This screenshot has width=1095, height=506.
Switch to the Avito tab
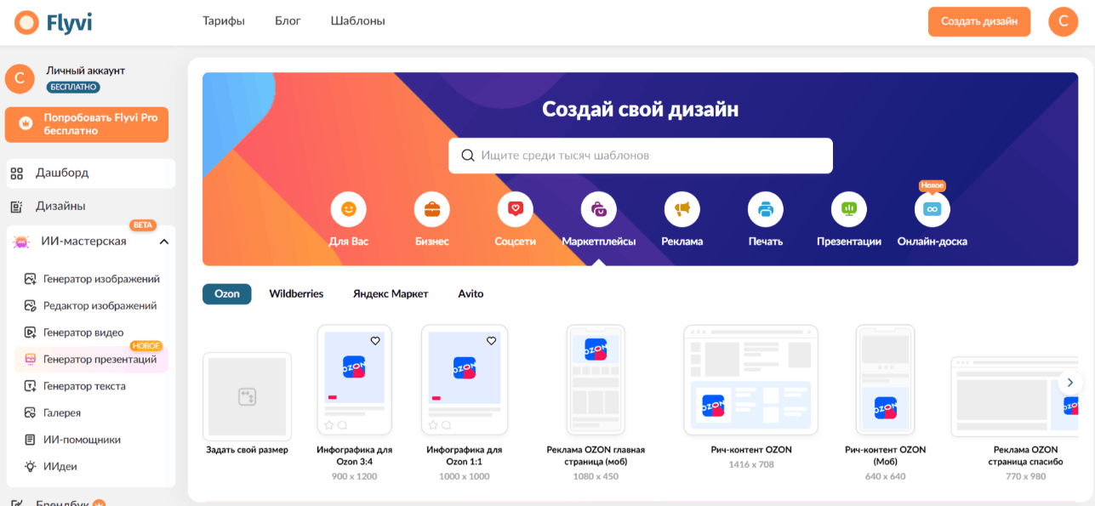pos(471,294)
